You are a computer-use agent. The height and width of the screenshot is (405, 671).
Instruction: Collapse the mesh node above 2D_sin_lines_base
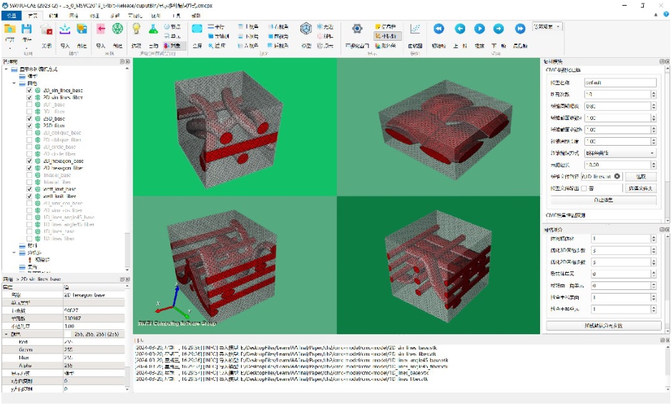[x=14, y=84]
